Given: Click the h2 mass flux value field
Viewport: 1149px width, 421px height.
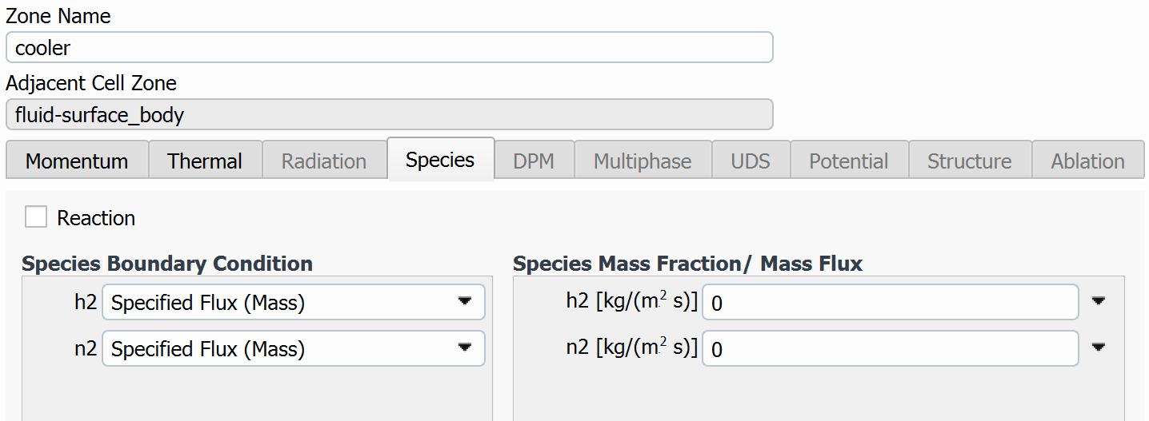Looking at the screenshot, I should click(x=890, y=303).
